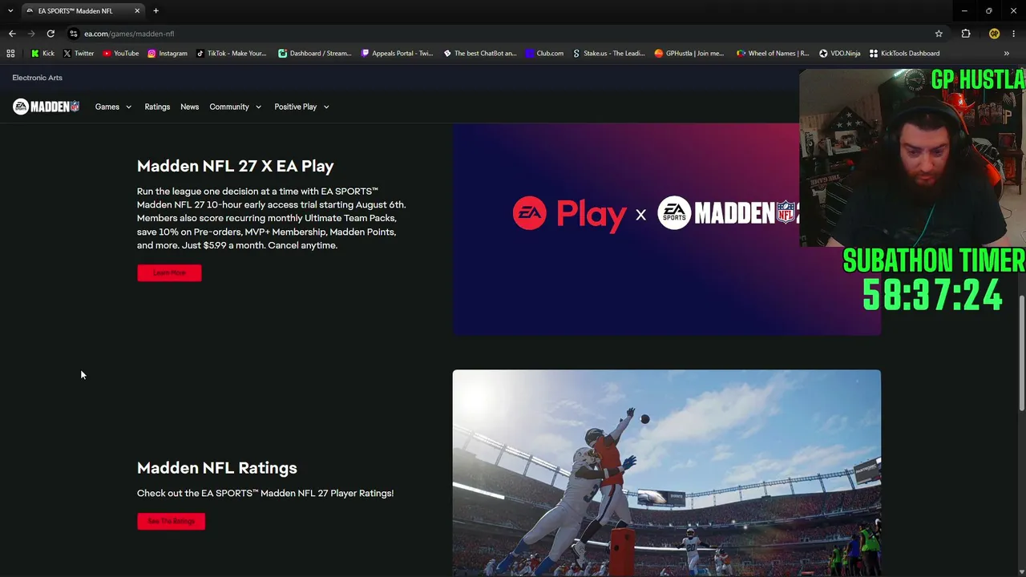Select the EA SPORTS Madden NFL tab
Viewport: 1026px width, 577px height.
(x=83, y=11)
